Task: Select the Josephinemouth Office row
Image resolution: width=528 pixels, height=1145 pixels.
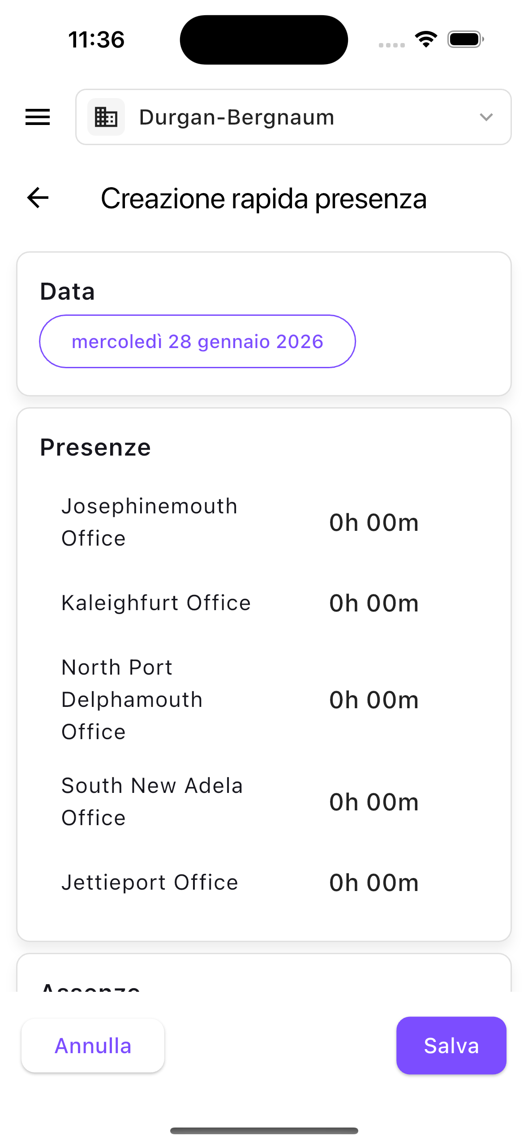Action: pos(150,522)
